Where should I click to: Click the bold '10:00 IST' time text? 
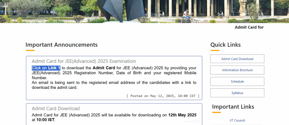[x=45, y=120]
